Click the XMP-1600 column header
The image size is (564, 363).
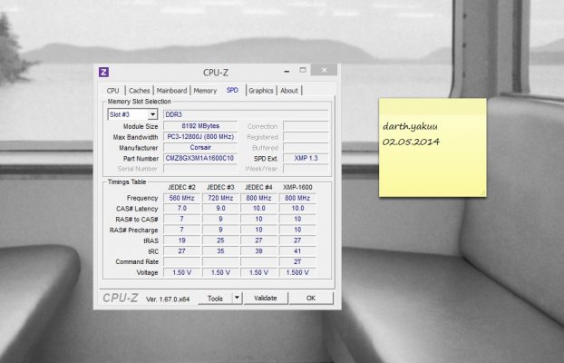pos(297,187)
